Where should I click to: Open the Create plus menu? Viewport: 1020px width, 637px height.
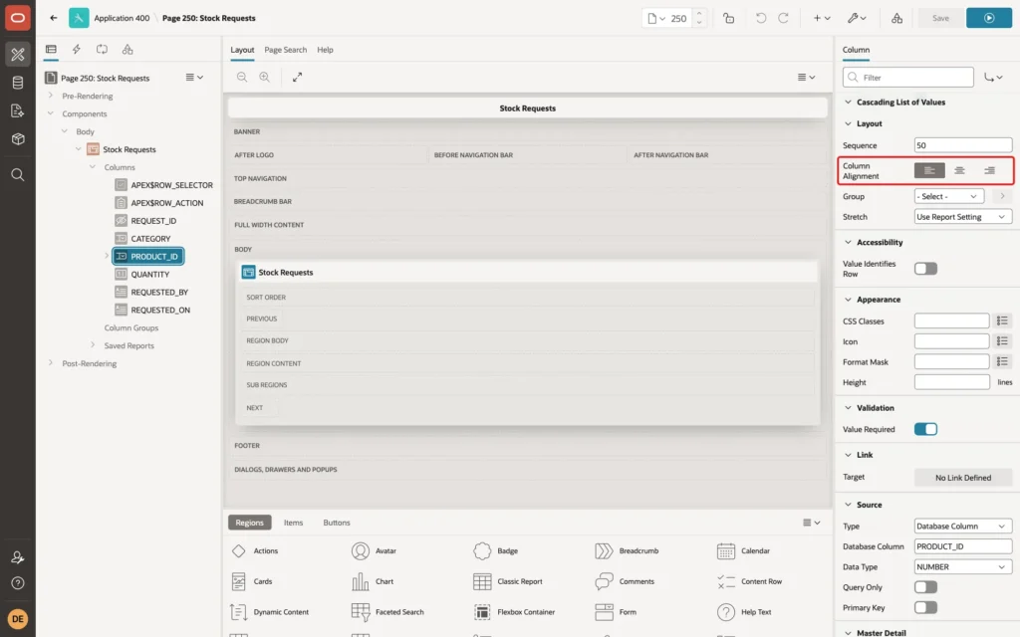tap(822, 18)
